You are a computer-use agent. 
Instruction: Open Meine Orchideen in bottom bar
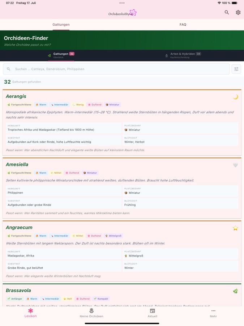pyautogui.click(x=91, y=313)
